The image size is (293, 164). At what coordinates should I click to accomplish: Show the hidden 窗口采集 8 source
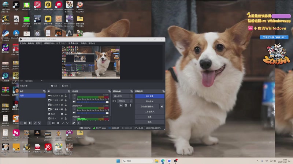(x=62, y=105)
